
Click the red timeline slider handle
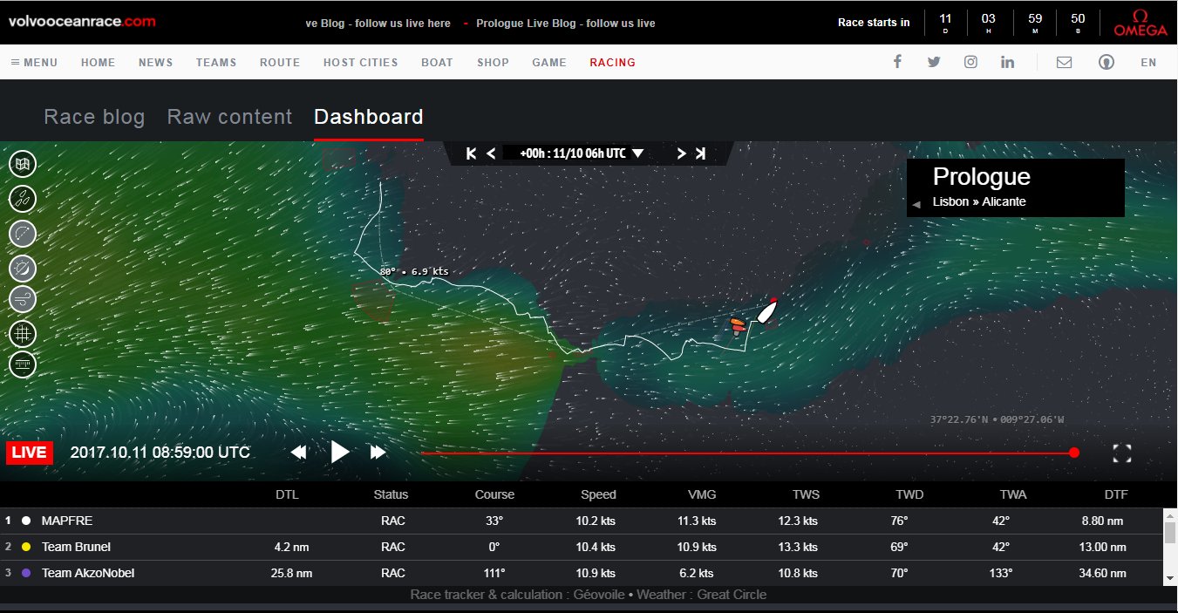tap(1074, 453)
